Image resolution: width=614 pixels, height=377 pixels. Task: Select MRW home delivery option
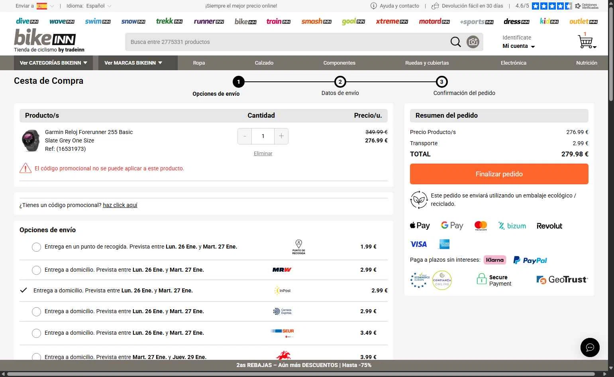[36, 270]
